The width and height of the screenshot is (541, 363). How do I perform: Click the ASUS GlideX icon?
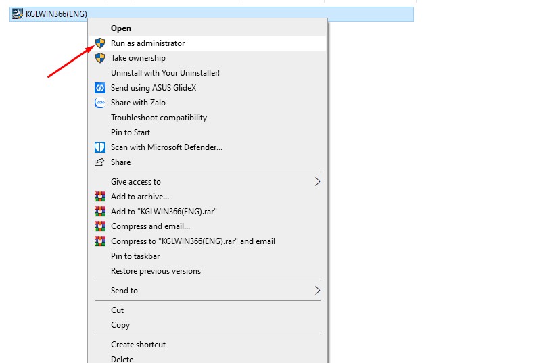(100, 88)
